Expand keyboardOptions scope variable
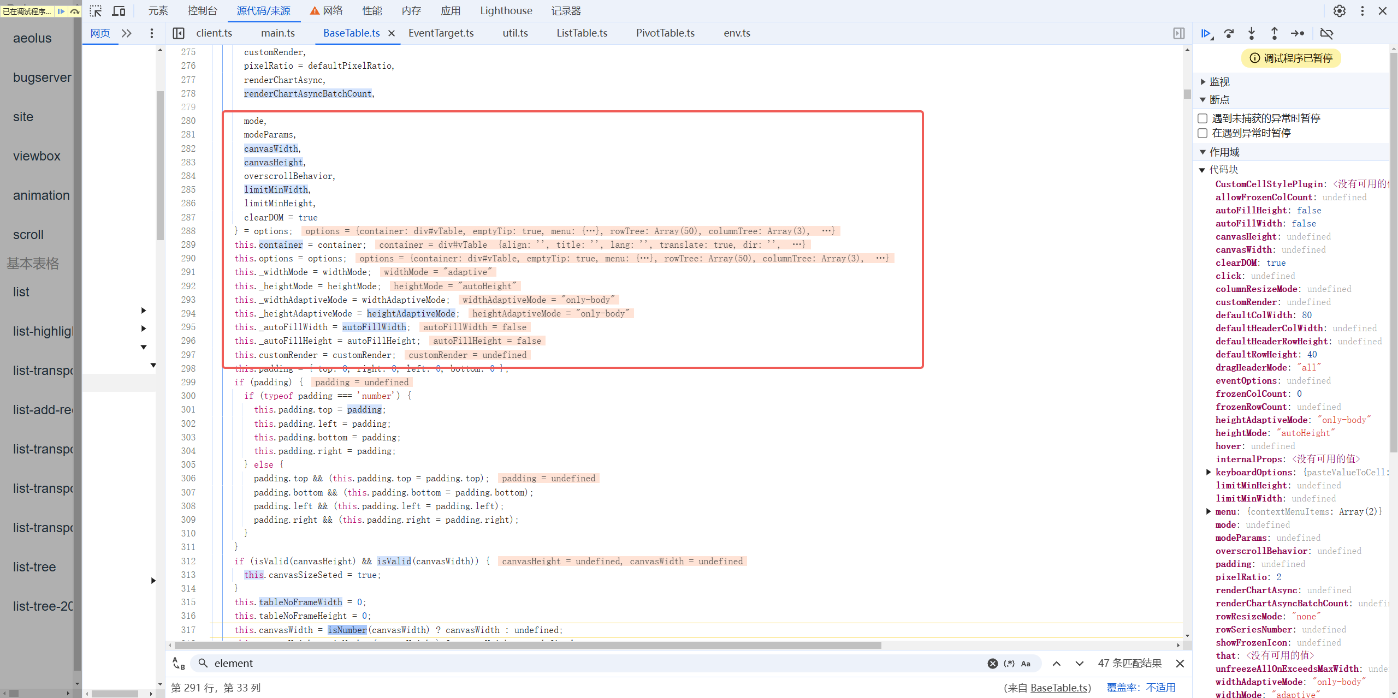 (x=1209, y=472)
